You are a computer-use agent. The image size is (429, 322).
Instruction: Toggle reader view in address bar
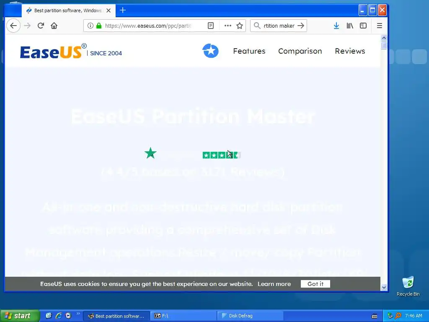pyautogui.click(x=210, y=26)
